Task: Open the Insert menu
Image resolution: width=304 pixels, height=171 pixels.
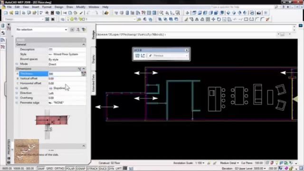Action: tap(36, 7)
